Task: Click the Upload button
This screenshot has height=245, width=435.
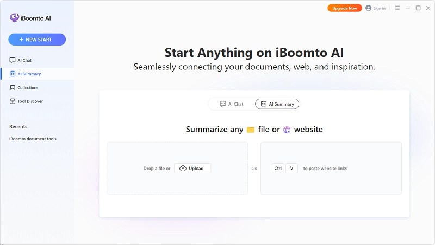Action: click(x=192, y=169)
